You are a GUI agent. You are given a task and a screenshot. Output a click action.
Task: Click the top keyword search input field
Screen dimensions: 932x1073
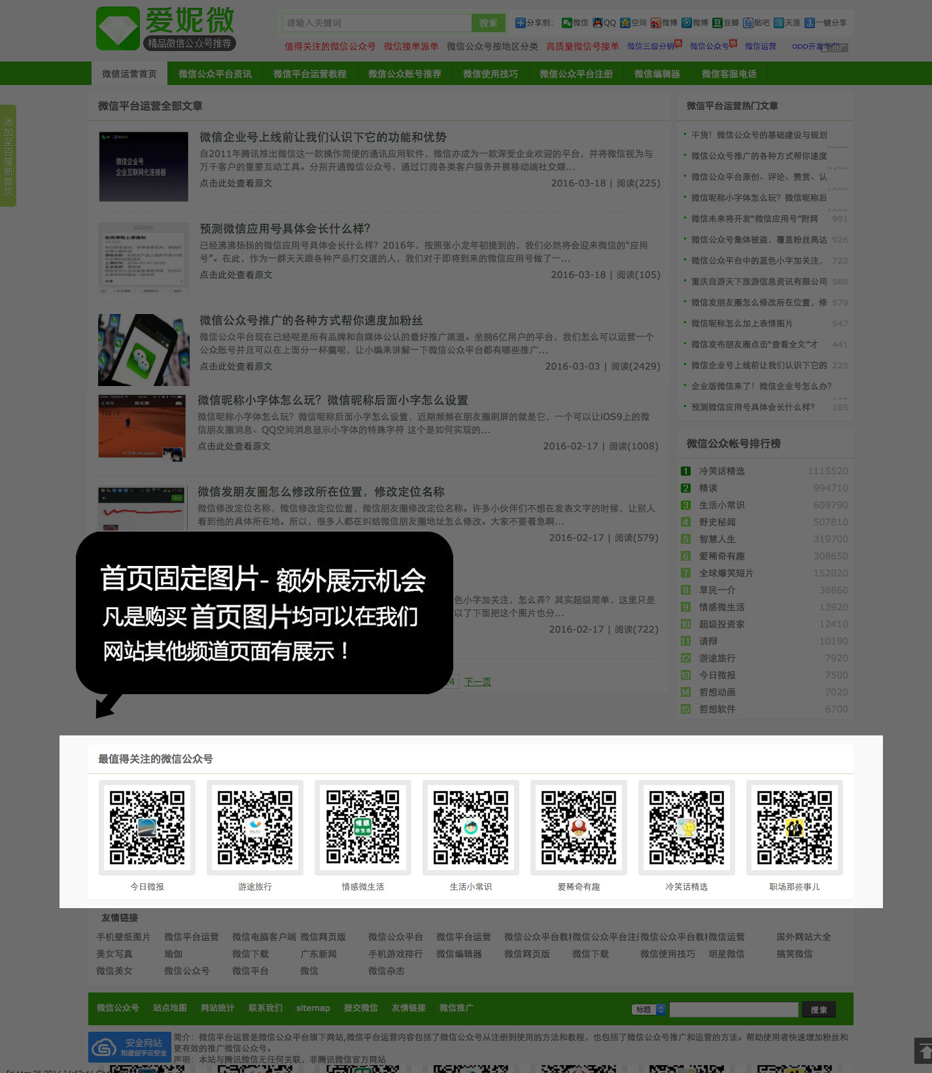click(x=377, y=23)
